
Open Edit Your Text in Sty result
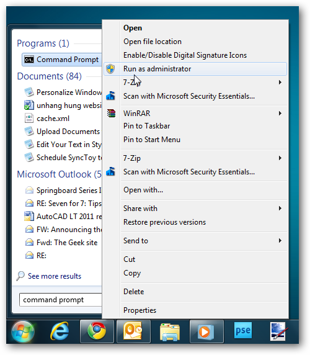click(x=69, y=145)
